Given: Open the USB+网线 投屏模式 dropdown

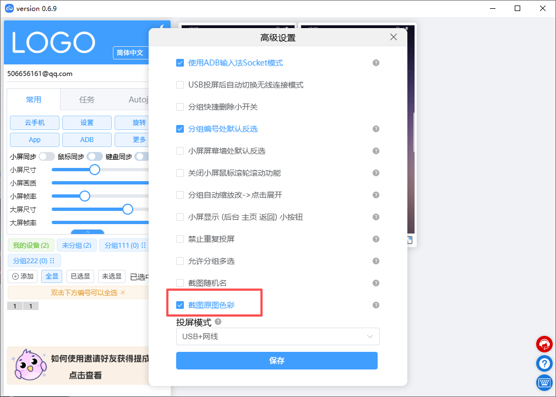Looking at the screenshot, I should [x=277, y=336].
